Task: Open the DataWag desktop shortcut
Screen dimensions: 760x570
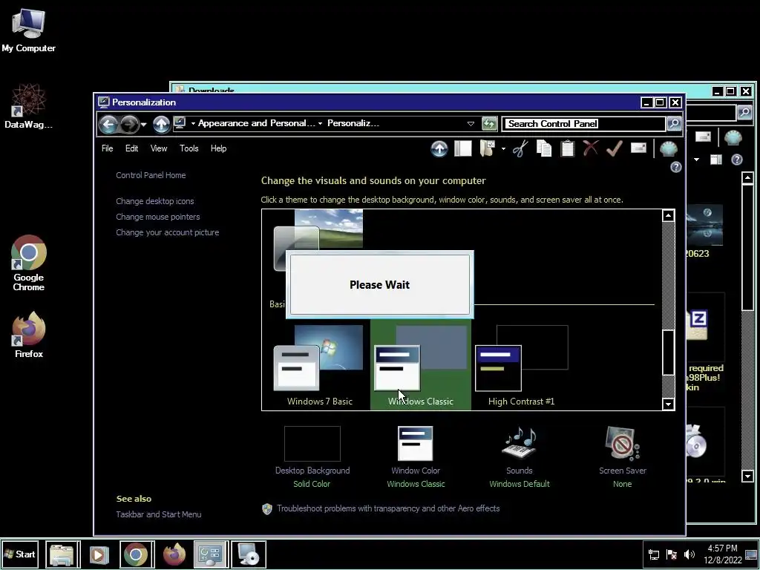Action: coord(29,107)
